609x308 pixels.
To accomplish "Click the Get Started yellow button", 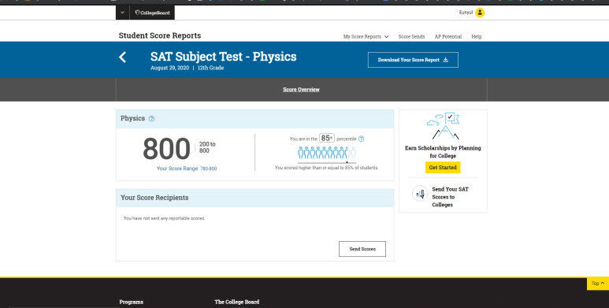I will pyautogui.click(x=443, y=168).
